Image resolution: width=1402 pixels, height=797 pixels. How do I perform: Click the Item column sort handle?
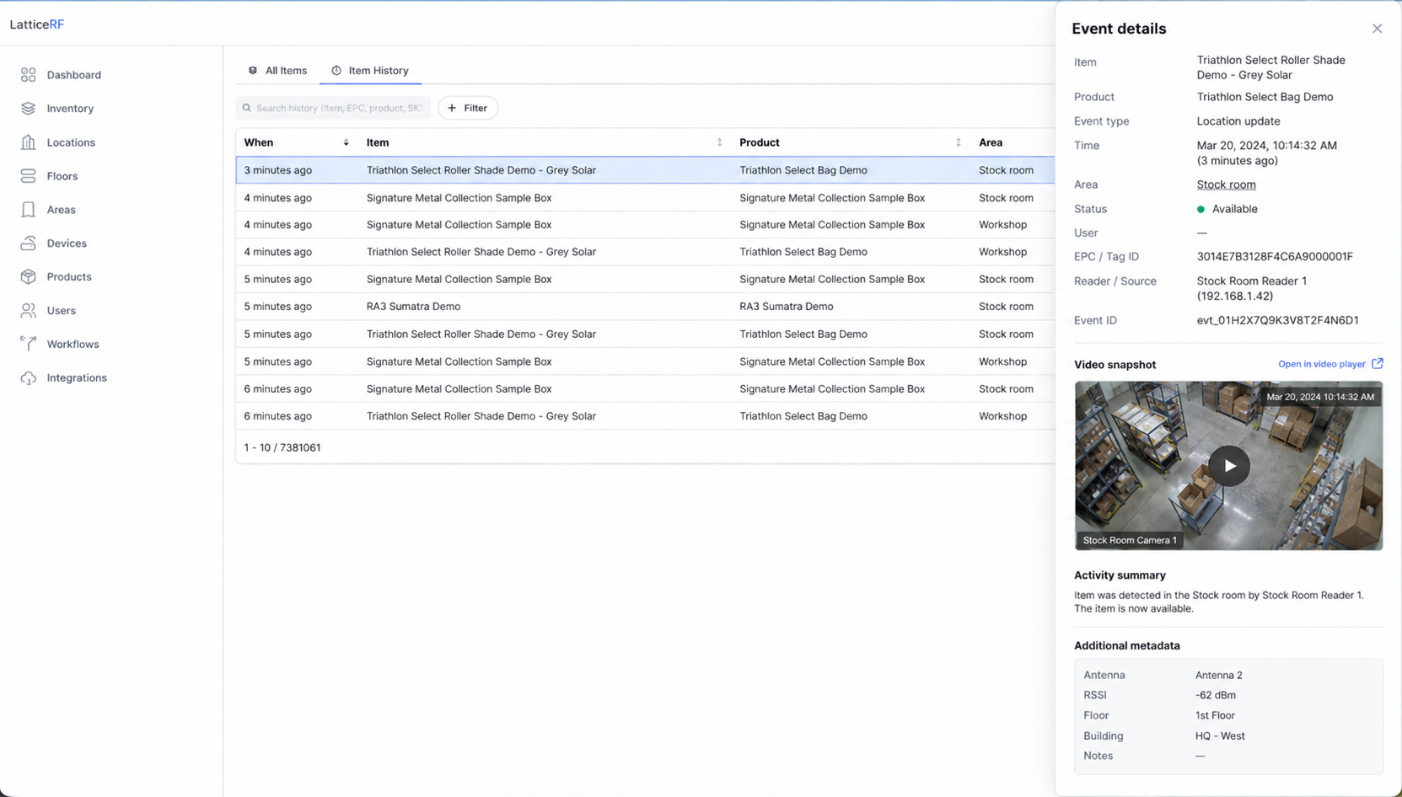tap(719, 143)
